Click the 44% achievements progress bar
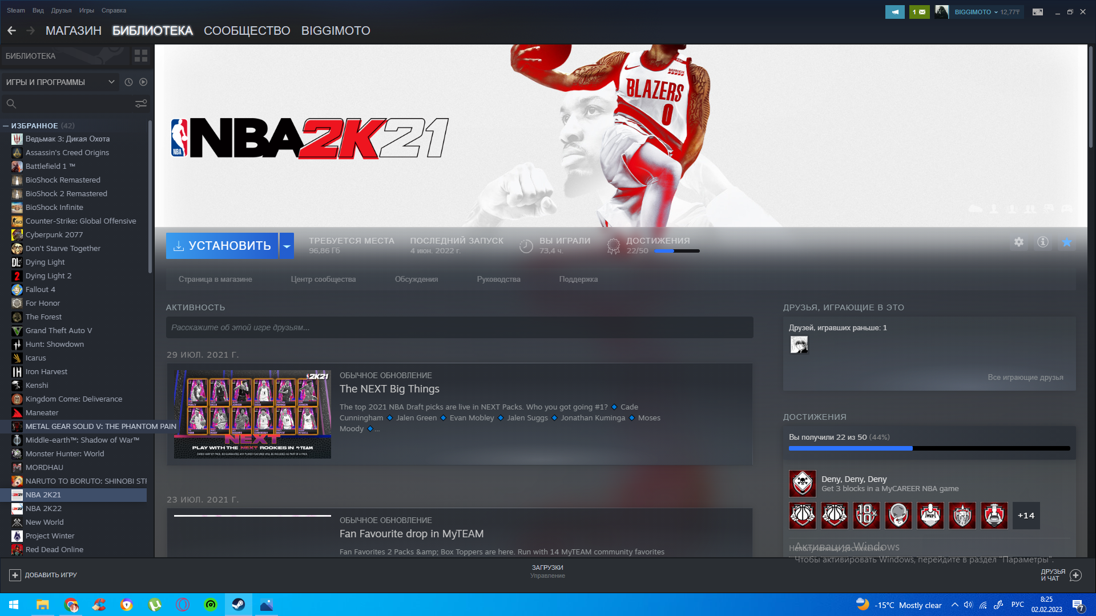 click(x=929, y=448)
